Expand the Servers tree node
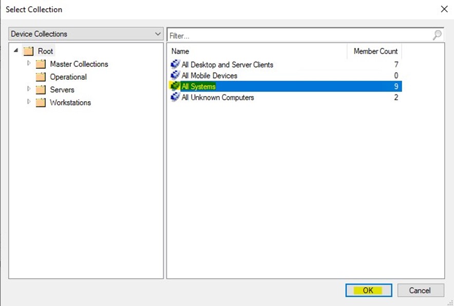 (x=29, y=89)
